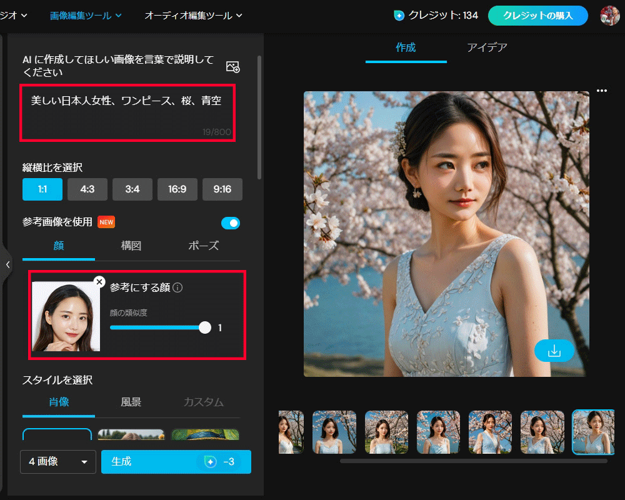Click the クレジットの購入 button
625x500 pixels.
pos(537,16)
